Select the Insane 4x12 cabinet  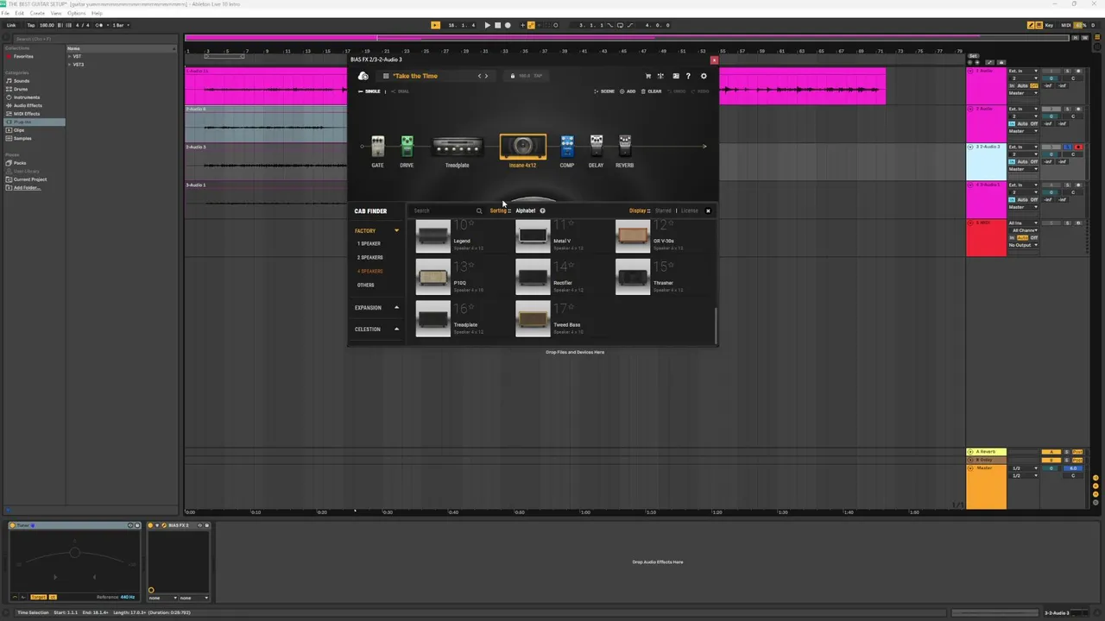(522, 147)
